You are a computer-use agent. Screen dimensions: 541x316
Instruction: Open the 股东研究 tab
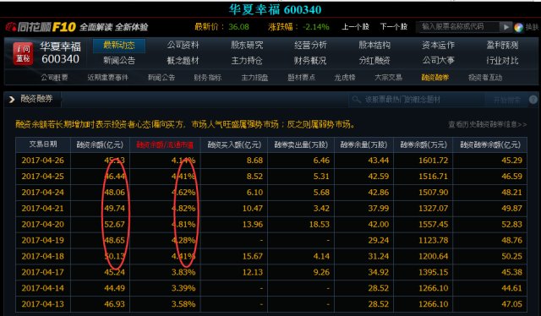coord(247,45)
